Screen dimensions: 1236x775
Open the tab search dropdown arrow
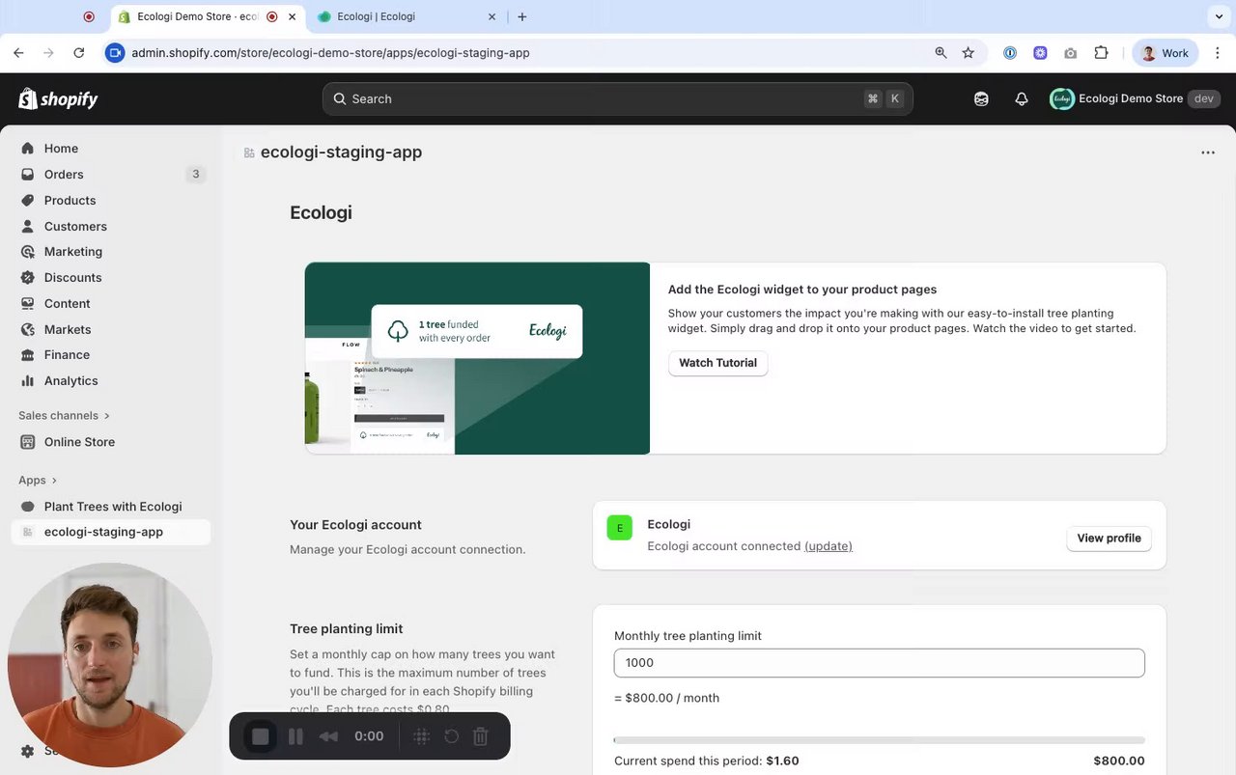pos(1219,16)
